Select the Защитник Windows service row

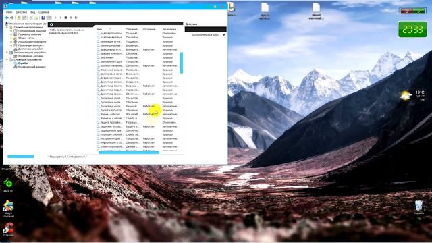138,126
